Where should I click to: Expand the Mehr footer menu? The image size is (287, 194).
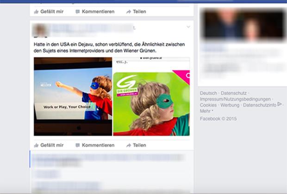[206, 111]
